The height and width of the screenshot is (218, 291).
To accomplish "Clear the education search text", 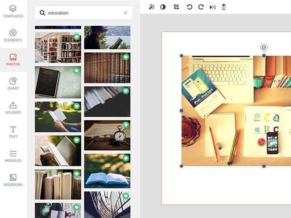I will point(125,13).
